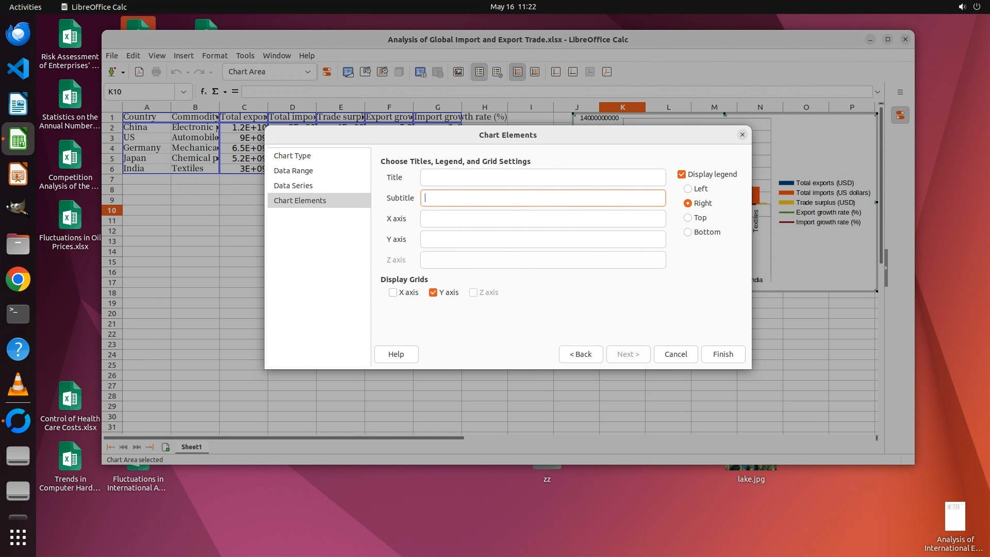Go to the Data Series step

pyautogui.click(x=293, y=186)
